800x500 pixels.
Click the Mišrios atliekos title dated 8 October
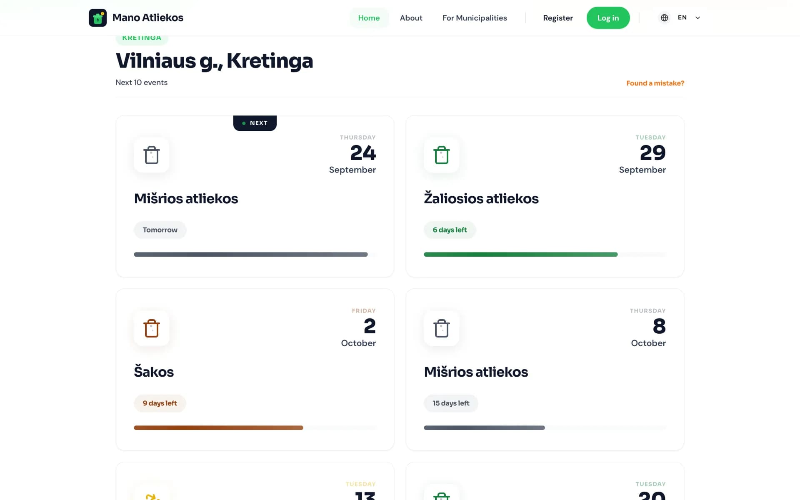pyautogui.click(x=476, y=372)
